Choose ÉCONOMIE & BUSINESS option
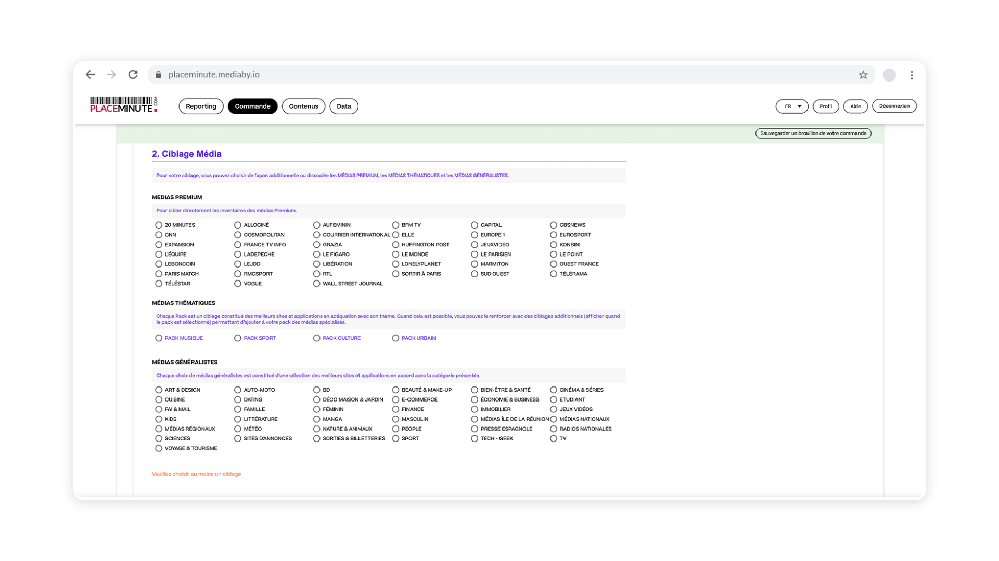This screenshot has width=999, height=561. coord(475,399)
